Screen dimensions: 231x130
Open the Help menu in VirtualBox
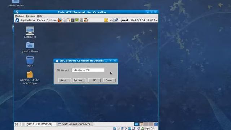tap(39, 16)
